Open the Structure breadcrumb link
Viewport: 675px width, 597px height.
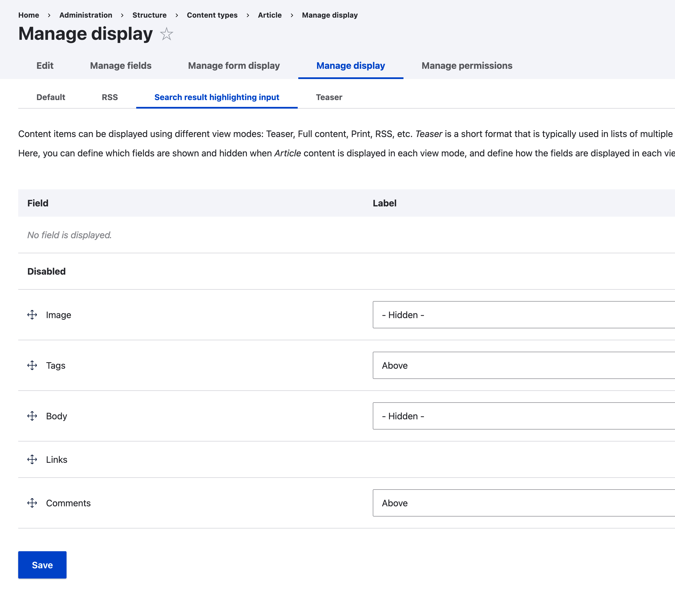point(149,15)
